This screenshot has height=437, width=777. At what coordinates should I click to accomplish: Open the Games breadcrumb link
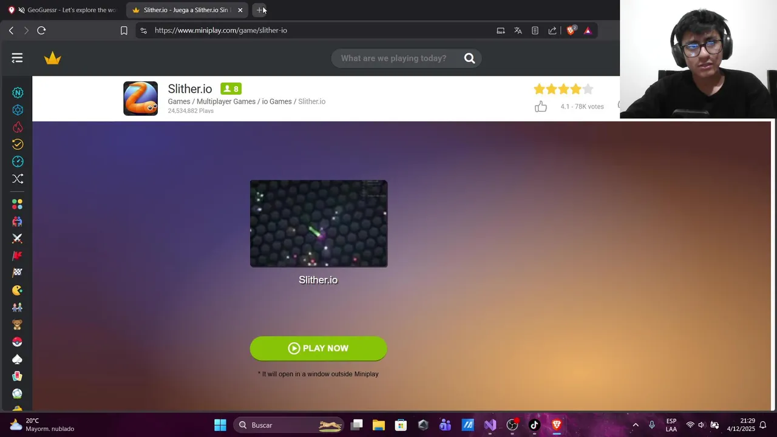coord(179,101)
